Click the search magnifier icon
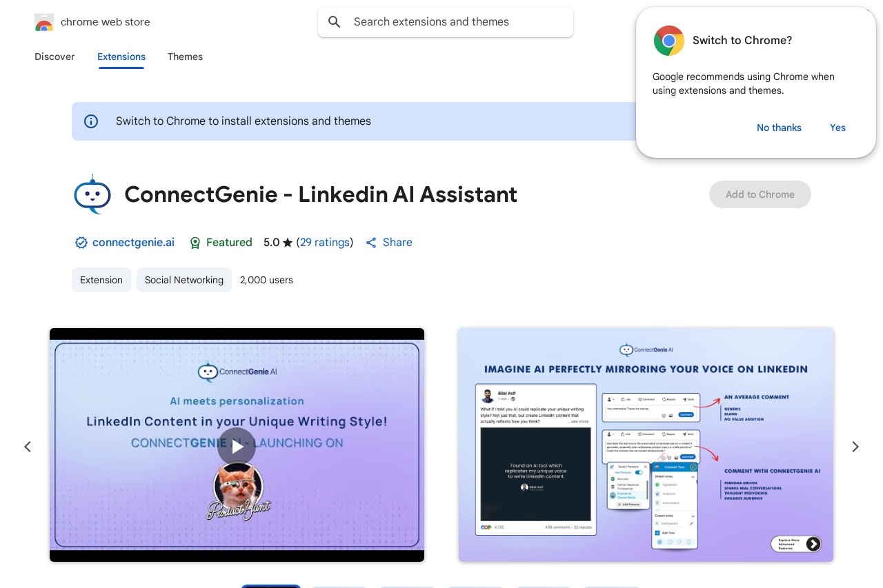This screenshot has width=883, height=588. pyautogui.click(x=335, y=22)
